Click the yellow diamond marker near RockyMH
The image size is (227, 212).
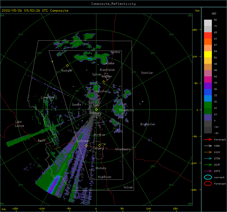(x=67, y=66)
